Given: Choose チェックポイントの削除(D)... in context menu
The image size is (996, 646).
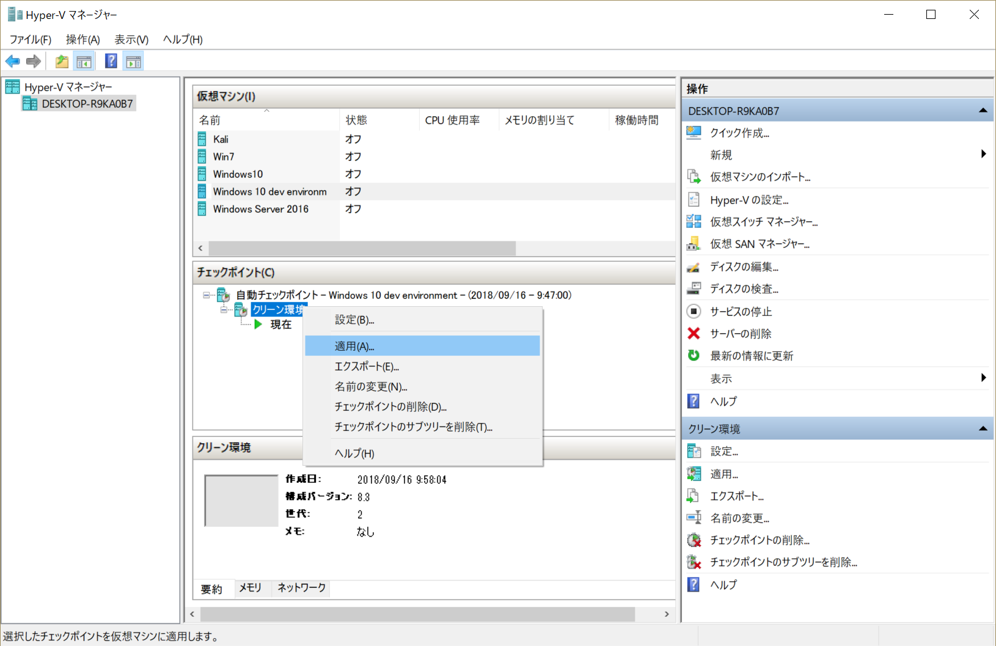Looking at the screenshot, I should tap(422, 407).
